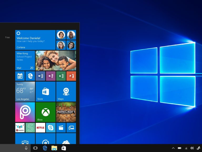The image size is (202, 152).
Task: Open the Groove Music tile
Action: 46,139
